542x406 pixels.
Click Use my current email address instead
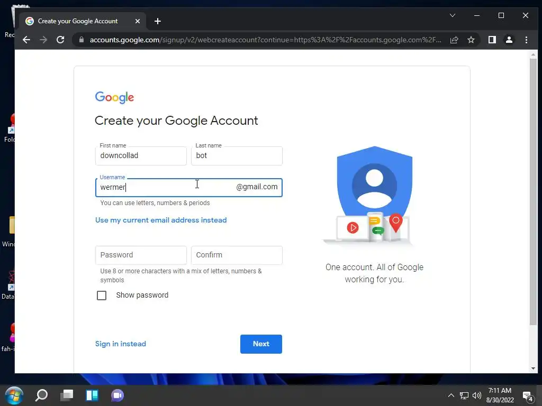[161, 220]
